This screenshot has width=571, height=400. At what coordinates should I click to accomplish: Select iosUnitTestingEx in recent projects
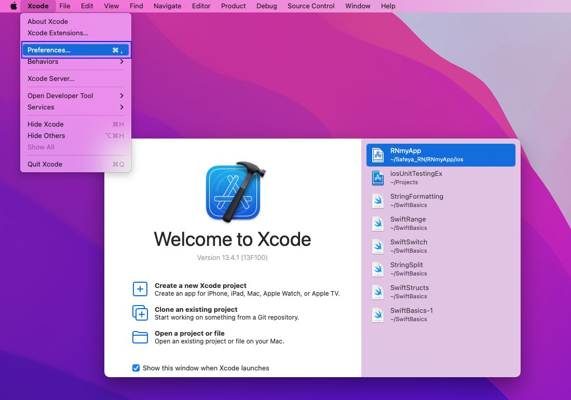441,178
